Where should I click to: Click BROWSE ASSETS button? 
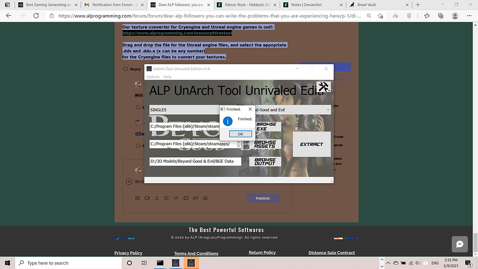[x=265, y=144]
